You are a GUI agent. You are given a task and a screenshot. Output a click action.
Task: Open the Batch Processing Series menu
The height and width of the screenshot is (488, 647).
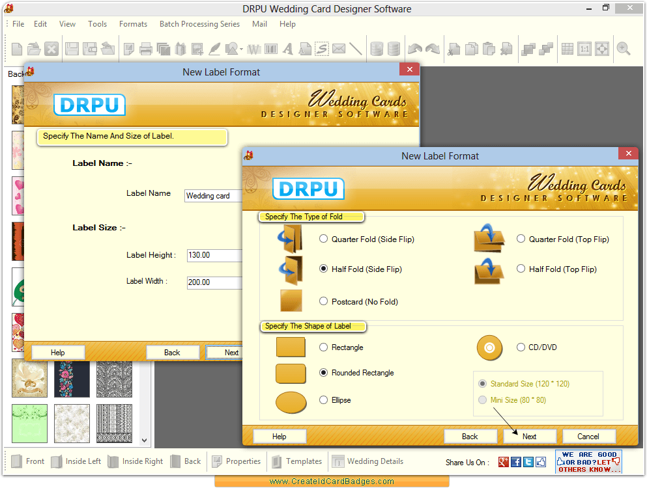coord(200,24)
